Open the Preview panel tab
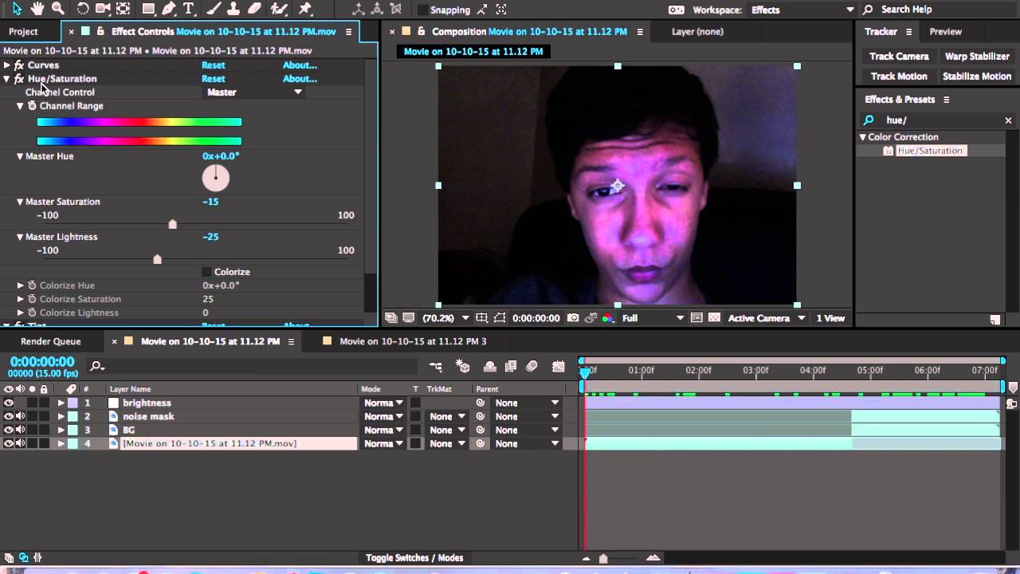Screen dimensions: 1020x574 coord(945,32)
